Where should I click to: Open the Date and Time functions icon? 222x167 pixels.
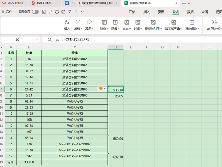(138, 22)
